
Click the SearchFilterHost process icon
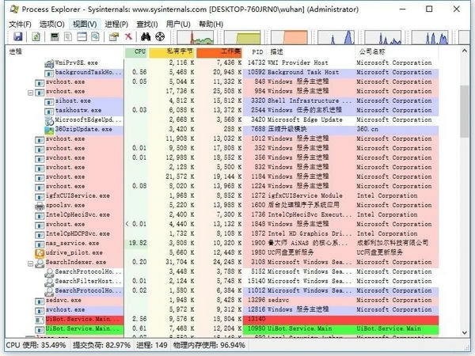49,282
